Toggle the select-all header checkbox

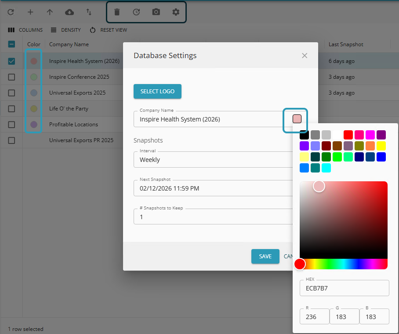pos(11,44)
